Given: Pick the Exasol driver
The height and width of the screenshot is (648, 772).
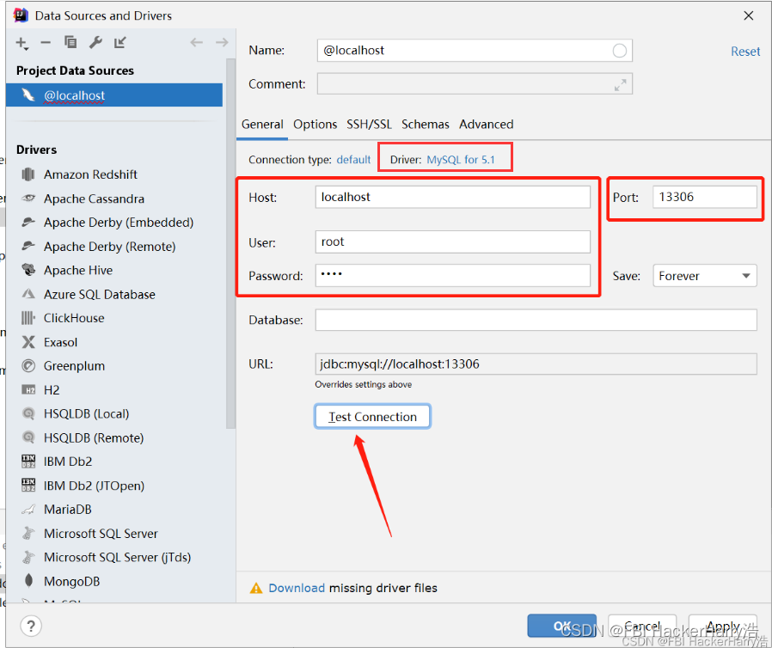Looking at the screenshot, I should (x=60, y=342).
